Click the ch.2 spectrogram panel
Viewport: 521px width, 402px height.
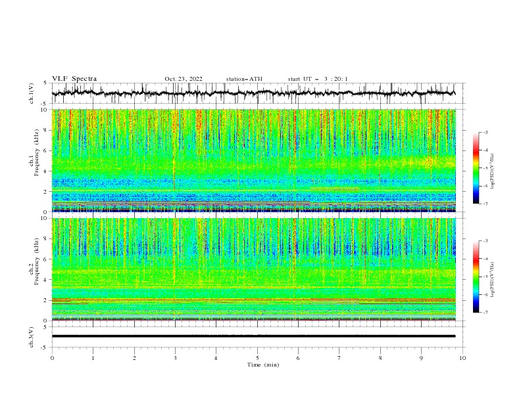click(253, 269)
